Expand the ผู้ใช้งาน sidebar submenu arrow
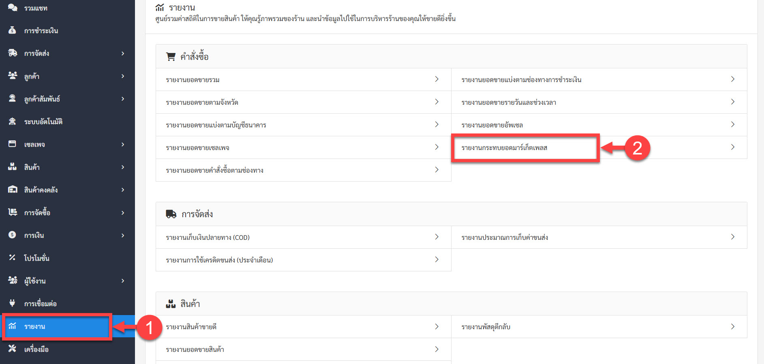 pos(123,281)
